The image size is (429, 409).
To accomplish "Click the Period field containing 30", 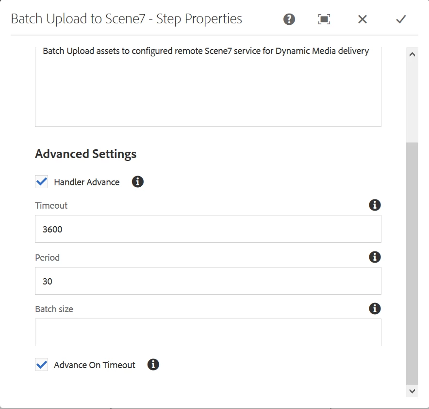I will 208,281.
